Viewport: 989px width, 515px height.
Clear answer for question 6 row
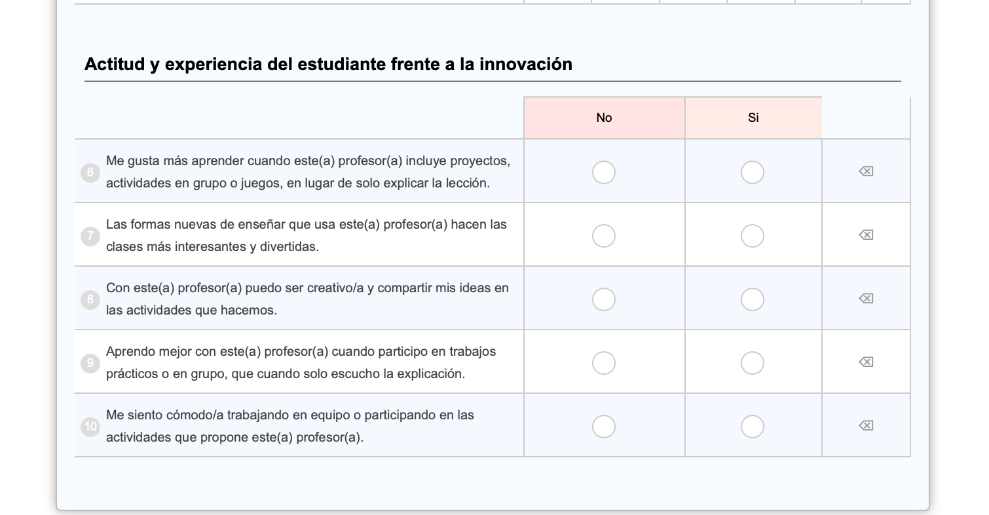(866, 172)
